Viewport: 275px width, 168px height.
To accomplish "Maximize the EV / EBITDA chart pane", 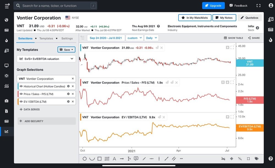I will (x=232, y=117).
